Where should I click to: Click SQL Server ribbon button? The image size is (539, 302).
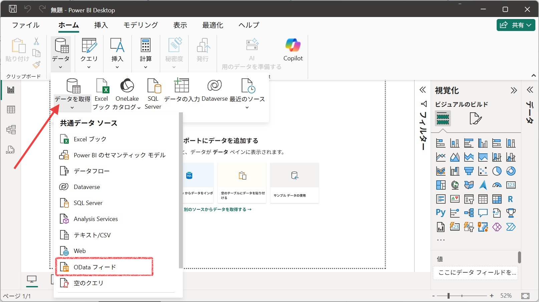(x=153, y=94)
